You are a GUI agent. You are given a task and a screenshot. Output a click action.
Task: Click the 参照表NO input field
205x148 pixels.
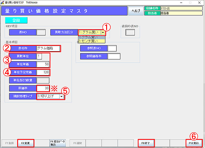pos(112,48)
